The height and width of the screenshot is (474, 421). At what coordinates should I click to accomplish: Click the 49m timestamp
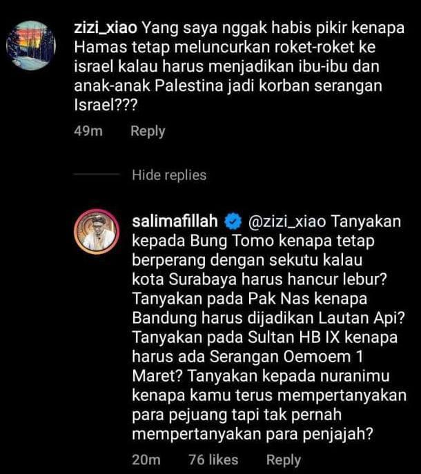click(x=88, y=131)
